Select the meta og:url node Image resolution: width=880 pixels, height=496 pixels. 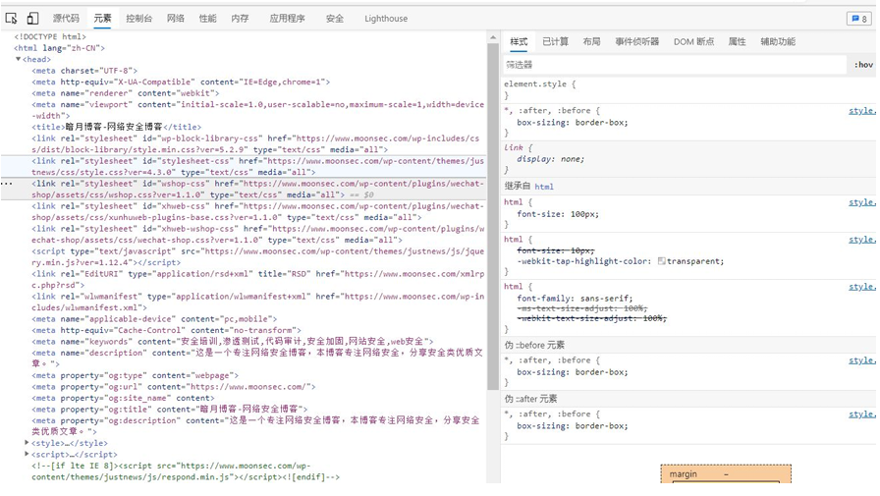[174, 387]
